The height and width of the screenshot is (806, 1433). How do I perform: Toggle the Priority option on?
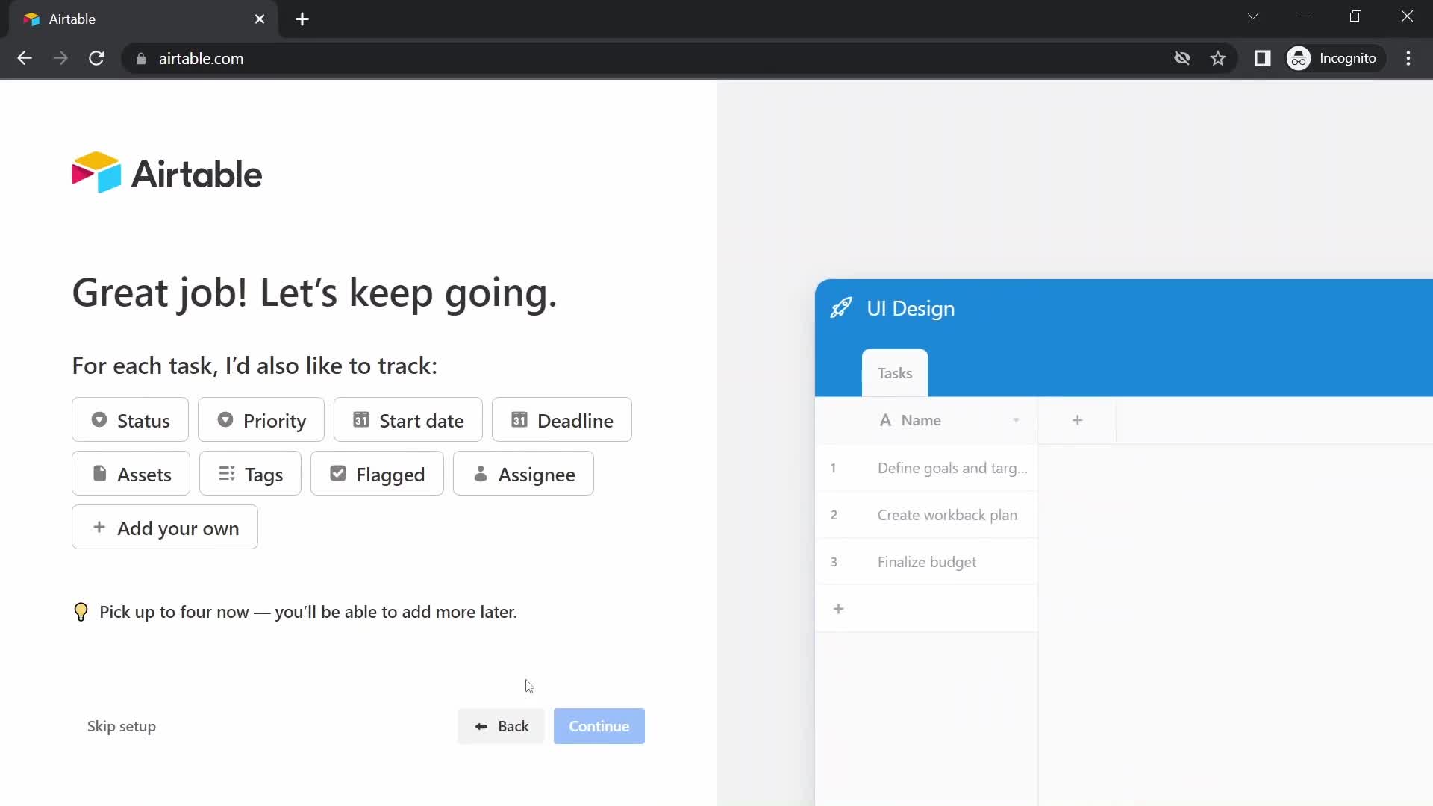point(260,419)
